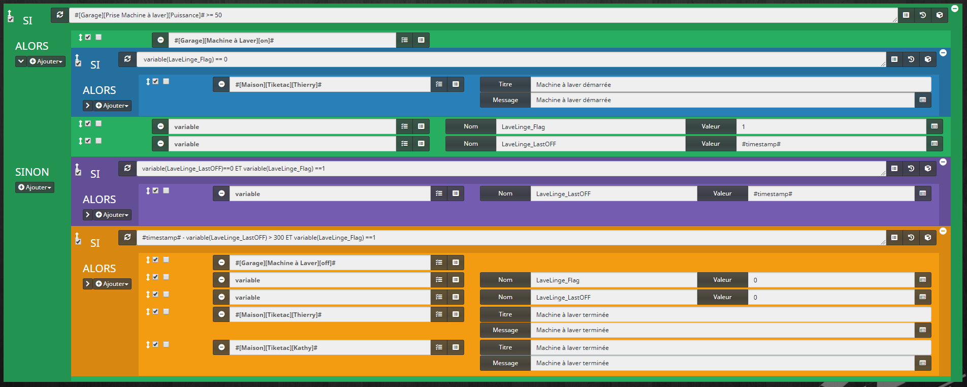Viewport: 967px width, 387px height.
Task: Expand chevron in orange block ALORS
Action: pyautogui.click(x=88, y=284)
